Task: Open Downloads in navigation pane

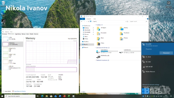Action: click(86, 30)
